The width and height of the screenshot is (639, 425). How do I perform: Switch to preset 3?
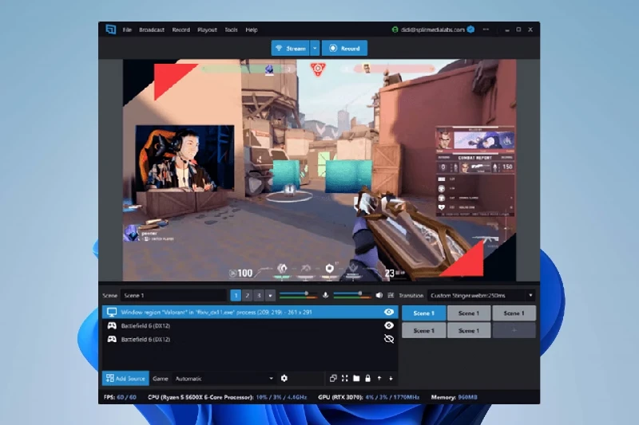coord(258,295)
